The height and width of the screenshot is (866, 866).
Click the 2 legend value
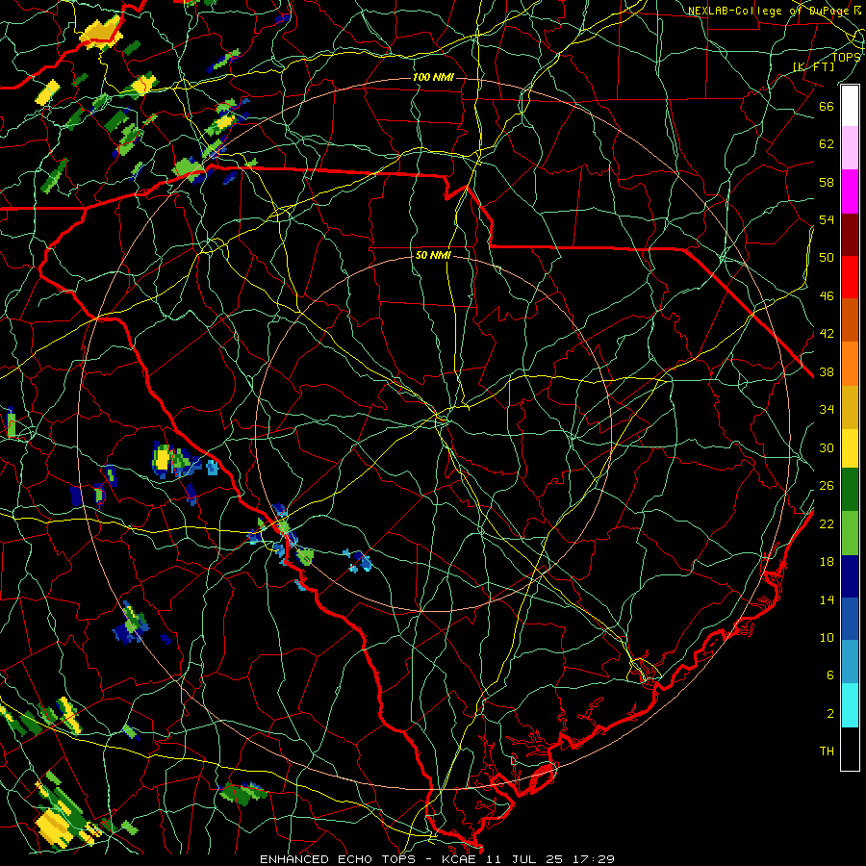point(830,714)
